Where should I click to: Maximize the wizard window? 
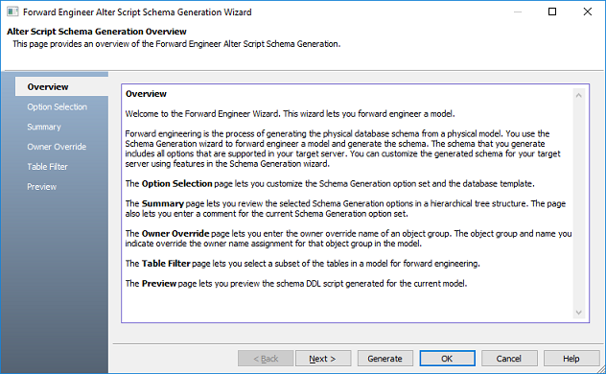point(552,12)
